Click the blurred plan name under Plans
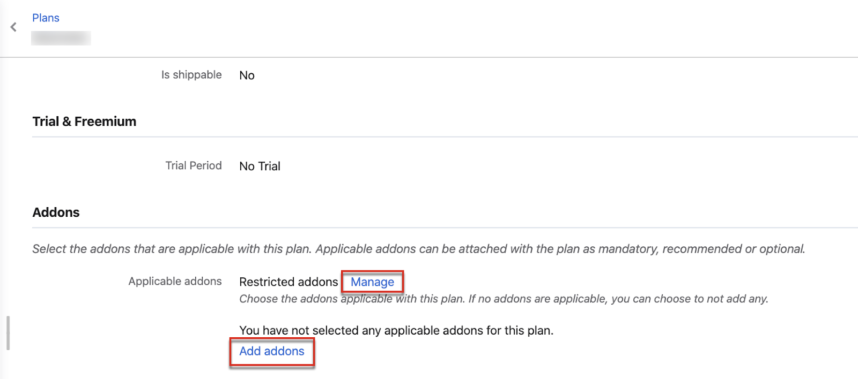Image resolution: width=858 pixels, height=379 pixels. [x=61, y=38]
